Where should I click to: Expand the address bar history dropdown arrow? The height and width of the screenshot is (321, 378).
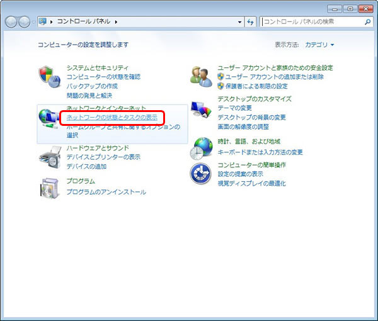coord(240,22)
